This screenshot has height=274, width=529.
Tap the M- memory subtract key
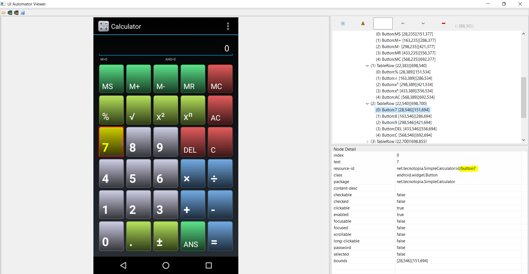[x=166, y=79]
